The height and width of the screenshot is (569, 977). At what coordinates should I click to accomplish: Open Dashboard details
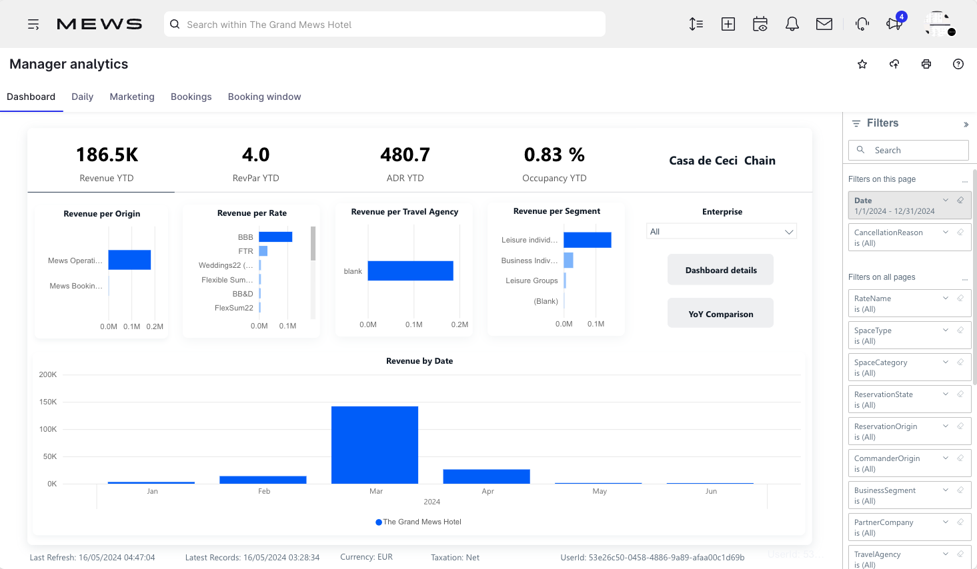pyautogui.click(x=720, y=269)
